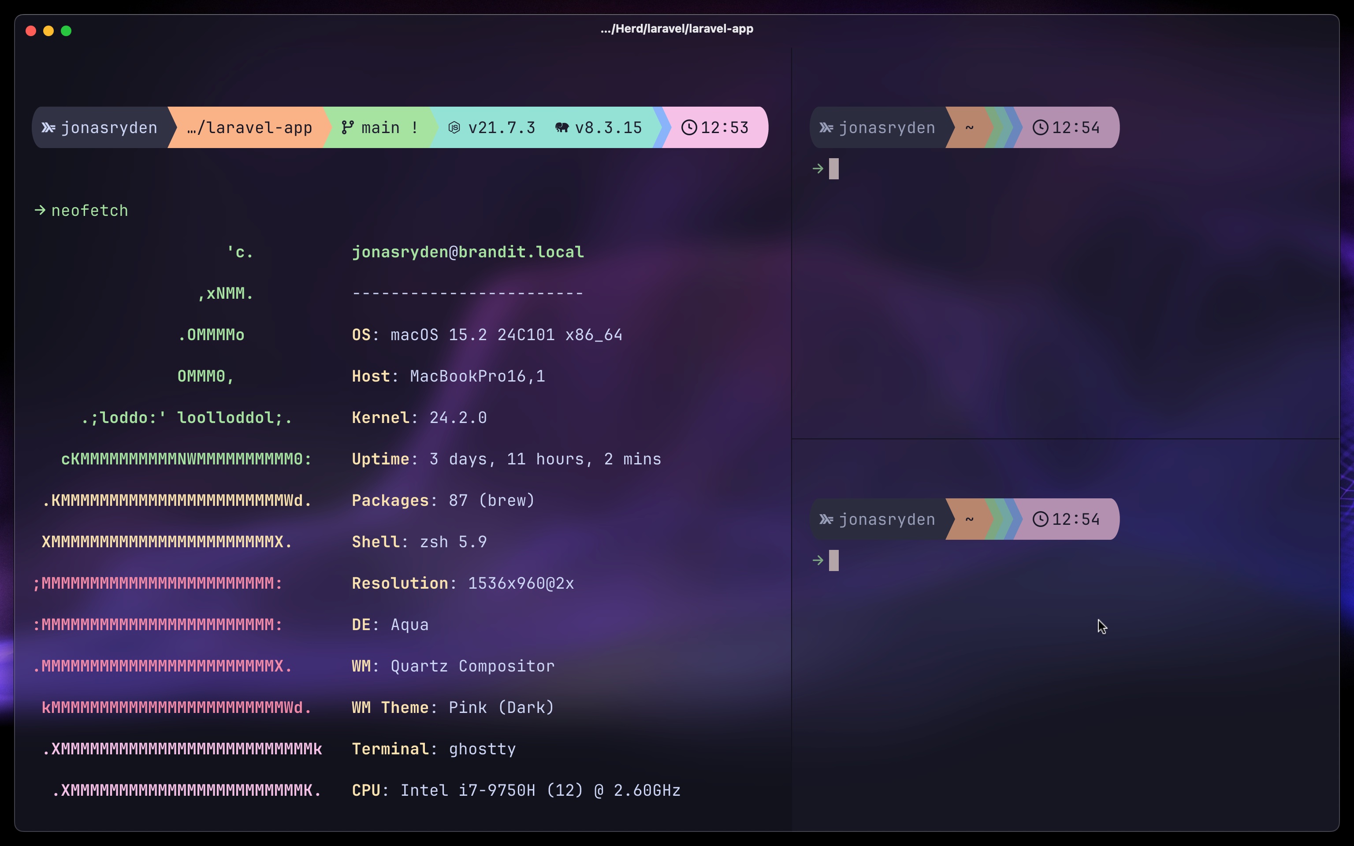Click the Kernel: 24.2.0 line
Screen dimensions: 1354x846
[x=419, y=417]
